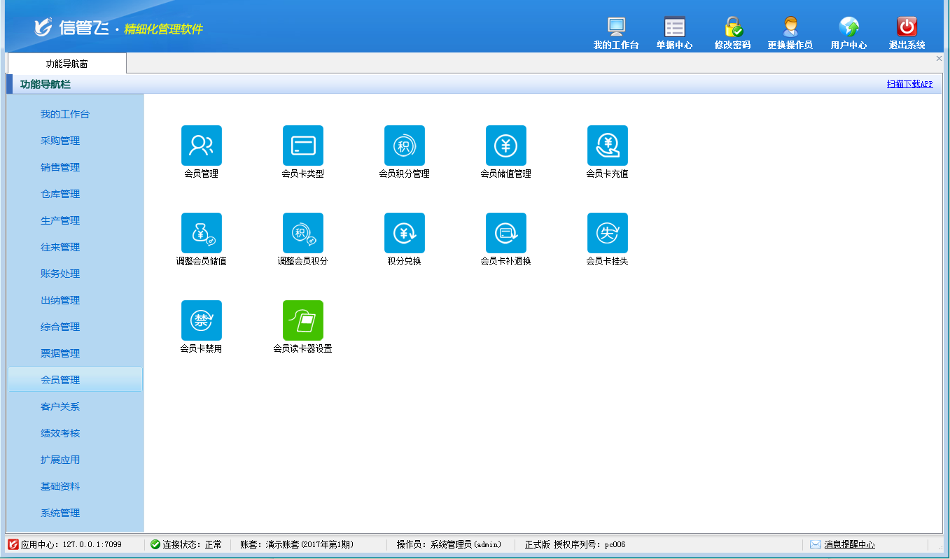Open the green 会员读卡器设置 icon
950x559 pixels.
coord(302,320)
